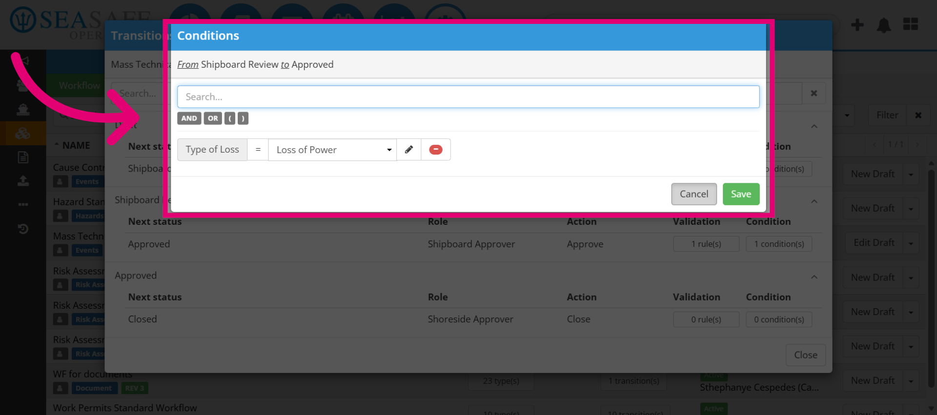The width and height of the screenshot is (937, 415).
Task: Click user icon under WF for documents
Action: click(x=60, y=388)
